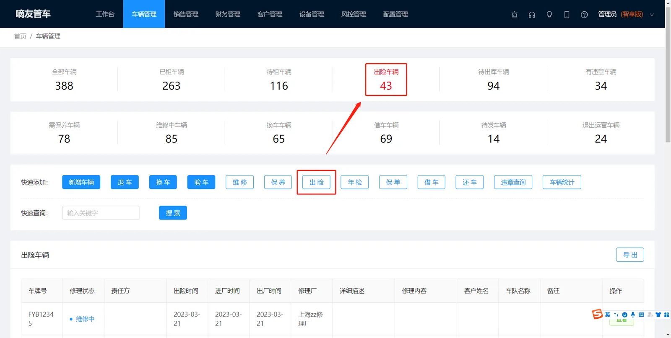Open the alarm siren notification icon

[x=514, y=15]
